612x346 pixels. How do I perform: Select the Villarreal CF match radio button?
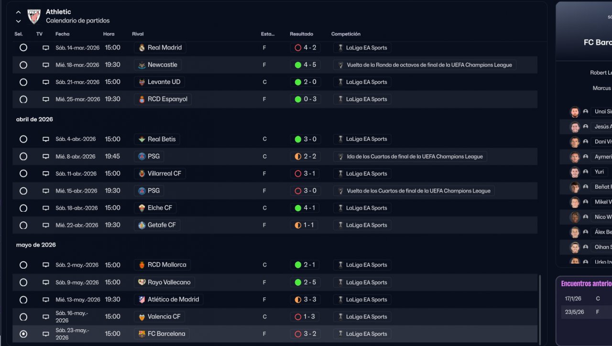(23, 173)
